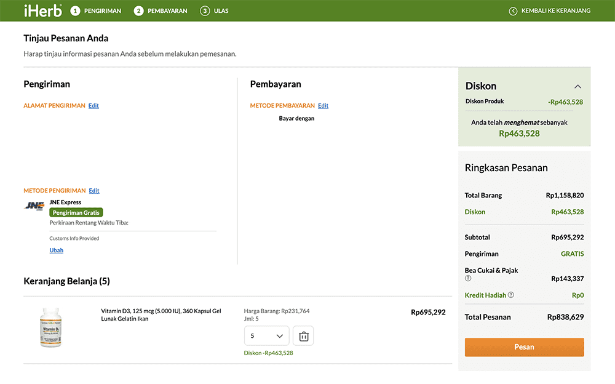615x384 pixels.
Task: Collapse the Diskon panel chevron
Action: (577, 87)
